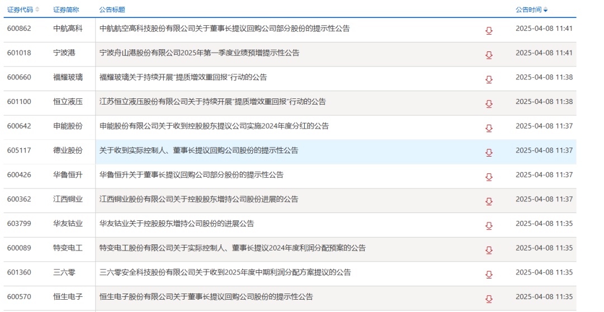Click stock name 江西铜业
Screen dimensions: 604x312
pos(68,199)
